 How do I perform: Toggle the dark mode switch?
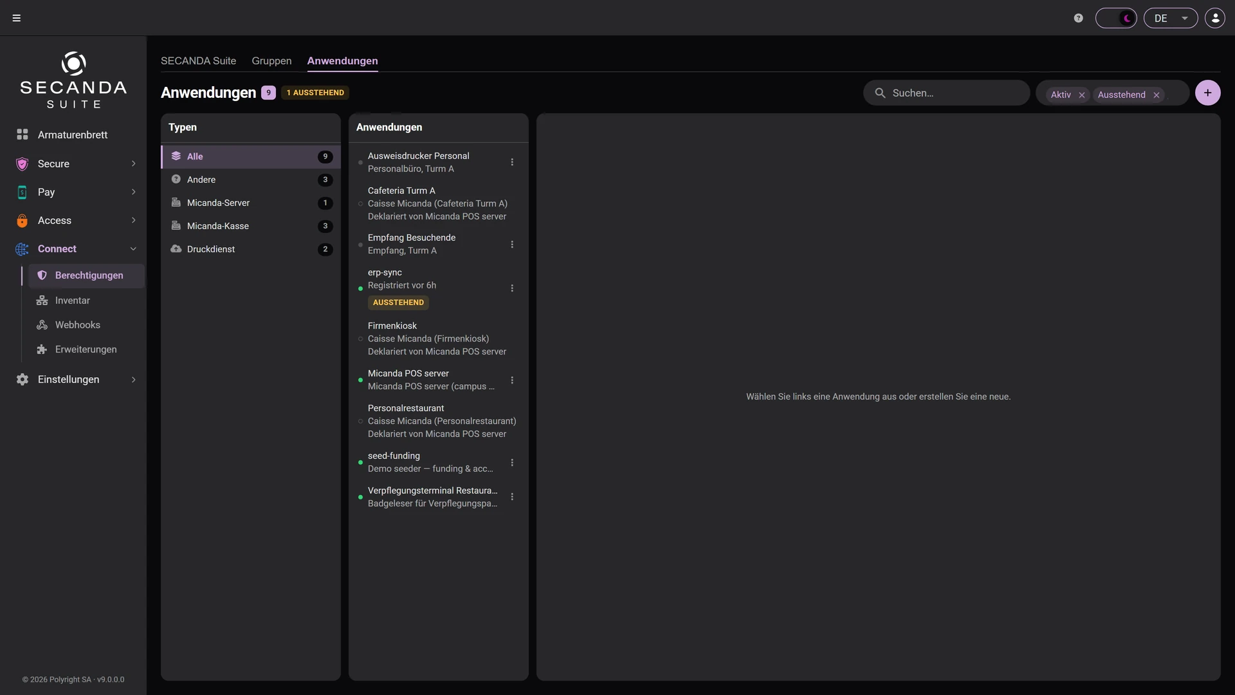pos(1116,18)
